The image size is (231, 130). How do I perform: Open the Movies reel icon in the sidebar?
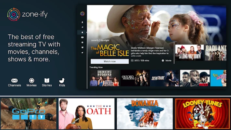point(82,43)
